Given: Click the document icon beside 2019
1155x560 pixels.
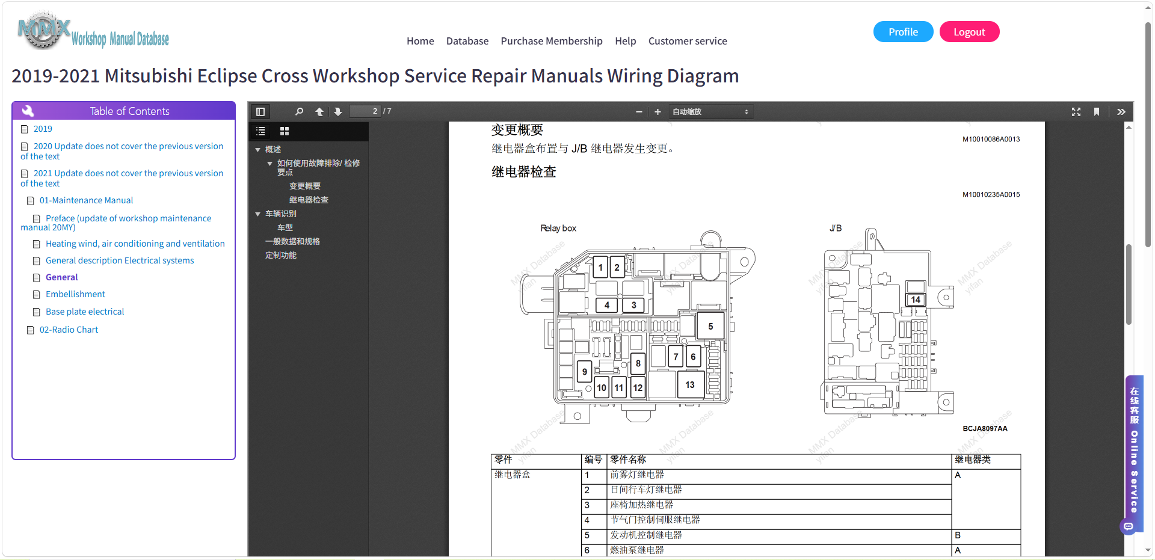Looking at the screenshot, I should (x=25, y=129).
